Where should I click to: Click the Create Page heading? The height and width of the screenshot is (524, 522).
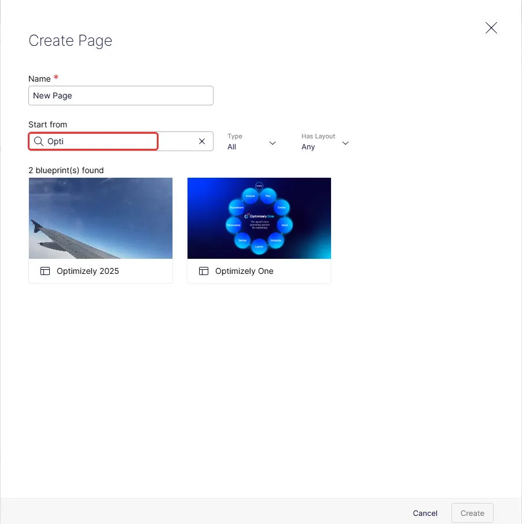coord(70,41)
